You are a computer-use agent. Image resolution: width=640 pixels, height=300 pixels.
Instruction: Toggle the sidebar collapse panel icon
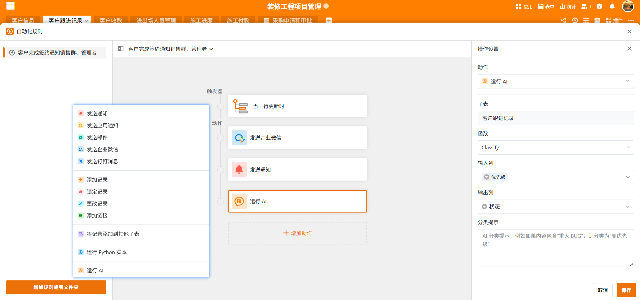pyautogui.click(x=121, y=49)
